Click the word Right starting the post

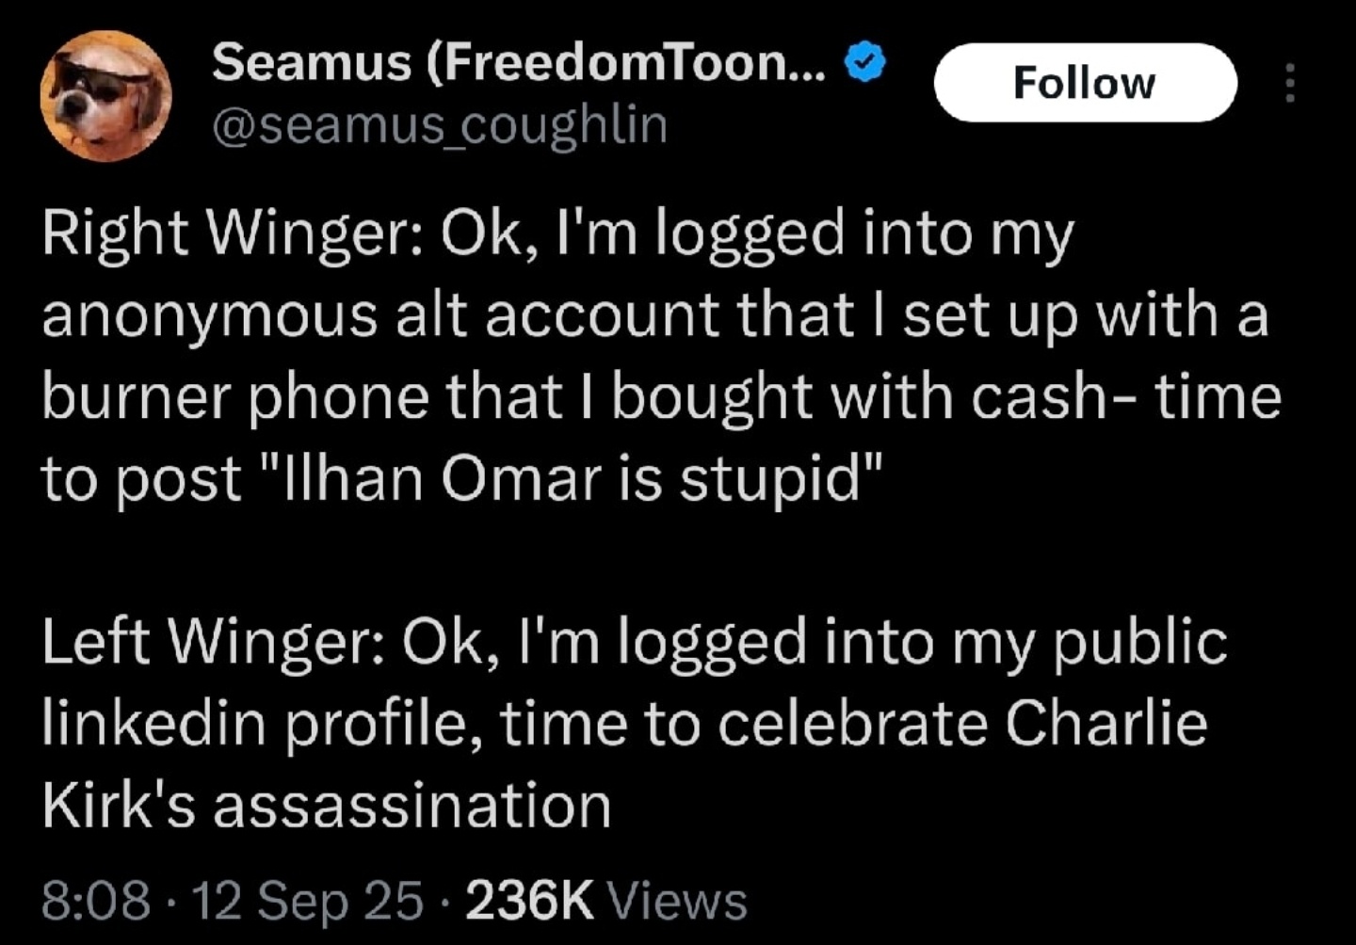coord(114,234)
